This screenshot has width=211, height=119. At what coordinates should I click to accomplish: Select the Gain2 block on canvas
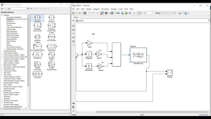(101, 66)
